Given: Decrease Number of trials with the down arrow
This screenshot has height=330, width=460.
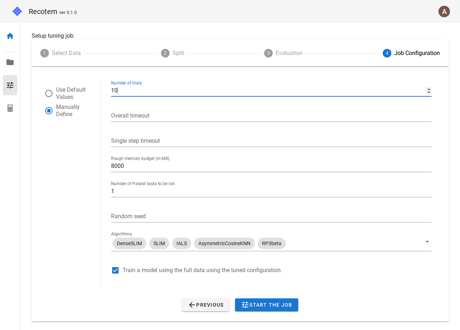Looking at the screenshot, I should (428, 92).
